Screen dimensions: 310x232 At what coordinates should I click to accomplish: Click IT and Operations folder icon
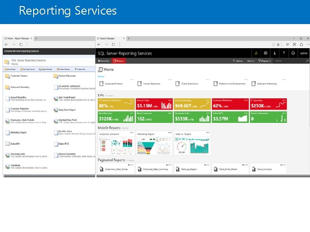click(177, 84)
